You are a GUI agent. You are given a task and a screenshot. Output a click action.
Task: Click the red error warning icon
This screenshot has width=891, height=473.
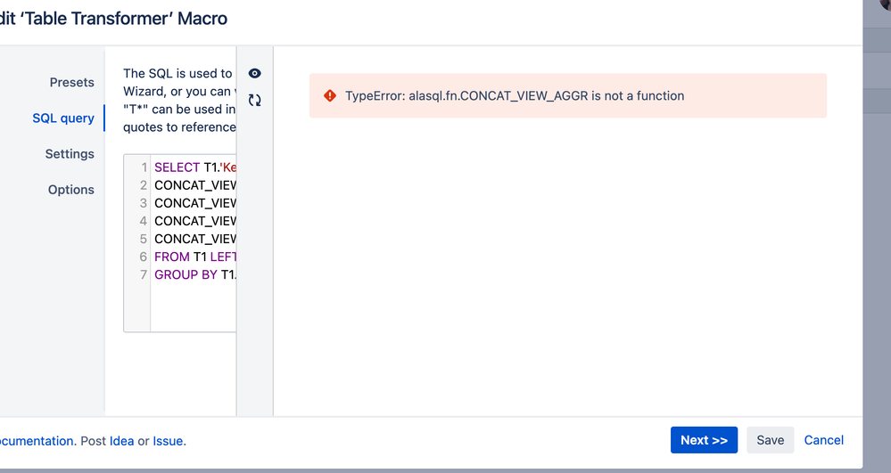(330, 95)
